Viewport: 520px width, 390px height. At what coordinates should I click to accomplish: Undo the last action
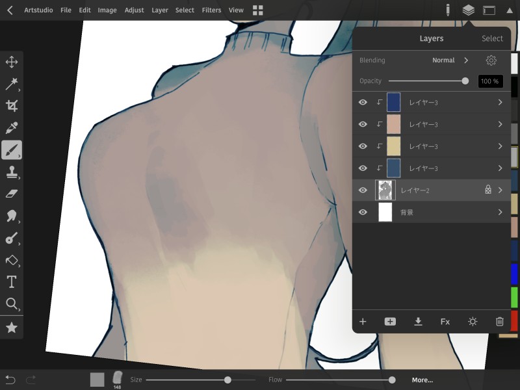pyautogui.click(x=10, y=380)
